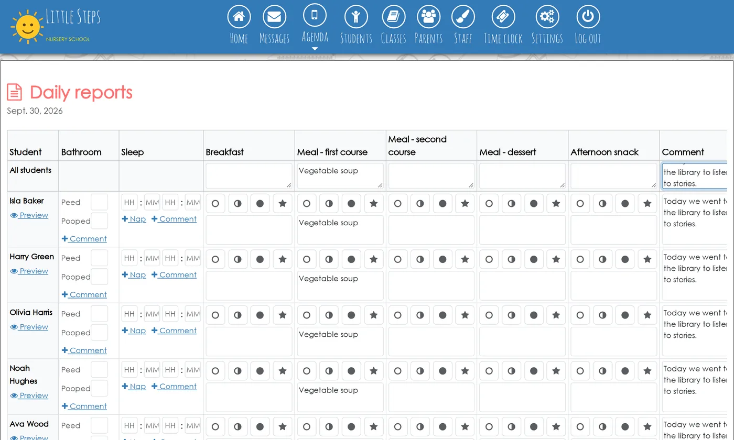The height and width of the screenshot is (440, 734).
Task: Click the Log out power icon
Action: pyautogui.click(x=588, y=17)
